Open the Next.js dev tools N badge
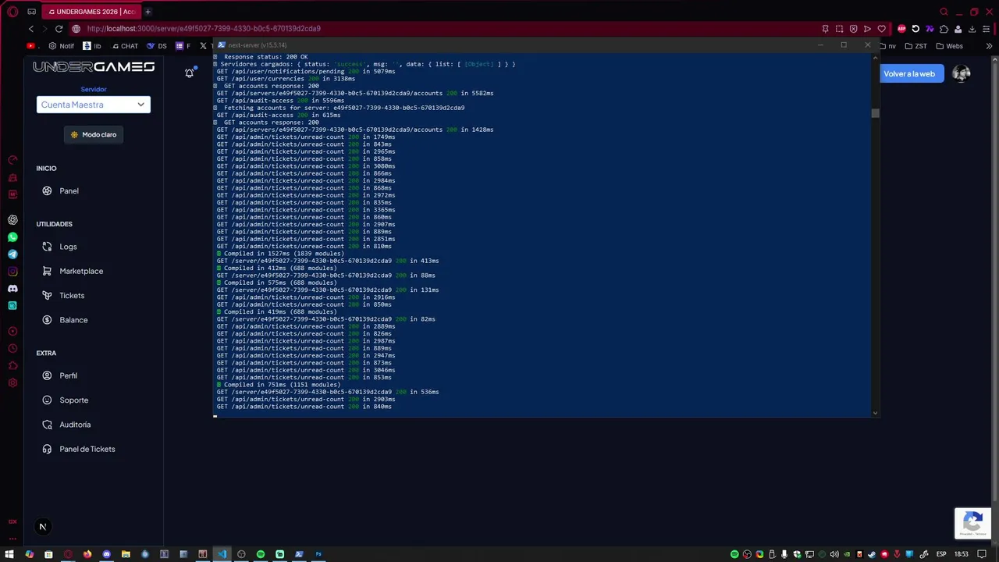Screen dimensions: 999x562 (43, 527)
